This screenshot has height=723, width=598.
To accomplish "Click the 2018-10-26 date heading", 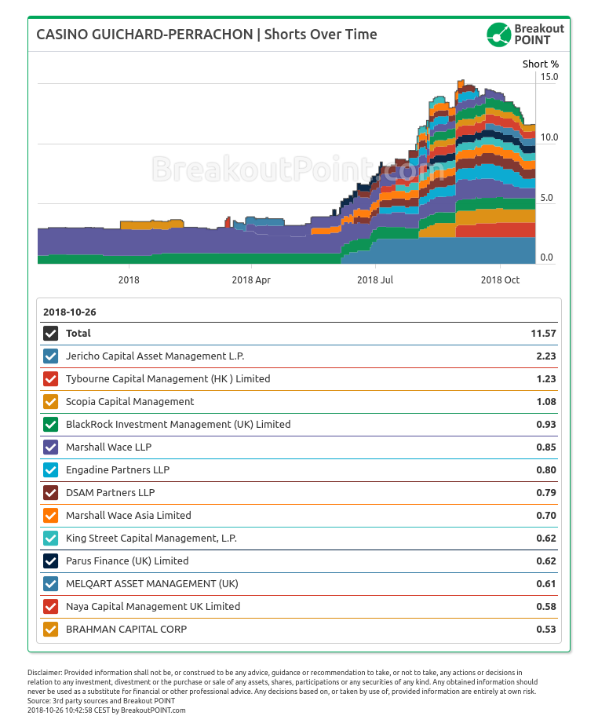I will (x=70, y=312).
